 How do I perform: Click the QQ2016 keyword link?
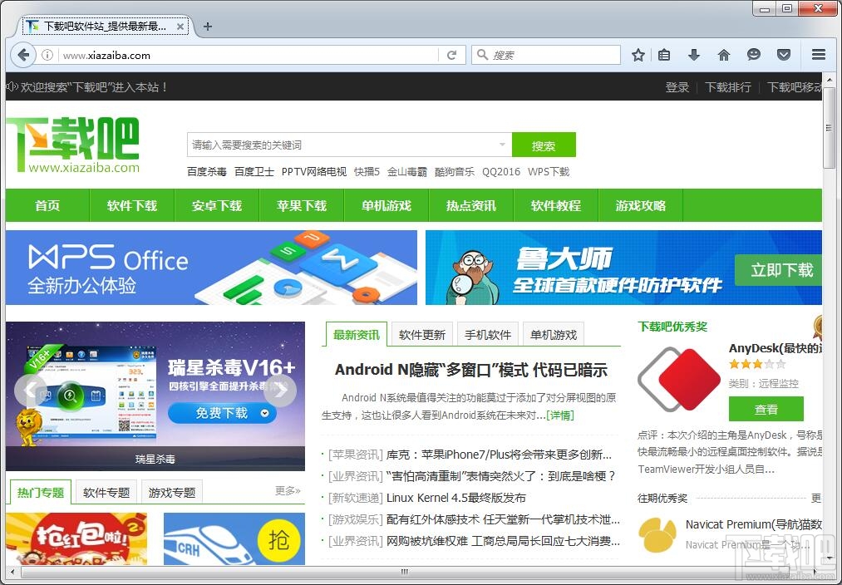point(501,172)
